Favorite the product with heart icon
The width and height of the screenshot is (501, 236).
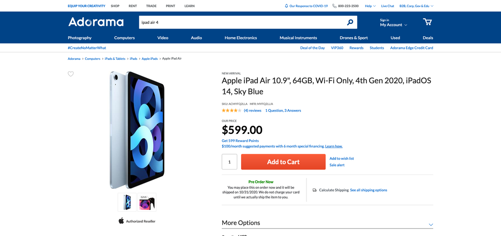pos(71,74)
